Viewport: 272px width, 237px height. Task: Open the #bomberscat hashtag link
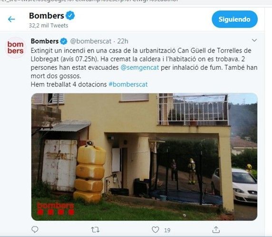[128, 85]
